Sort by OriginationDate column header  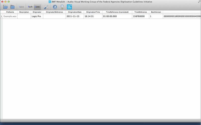click(75, 12)
